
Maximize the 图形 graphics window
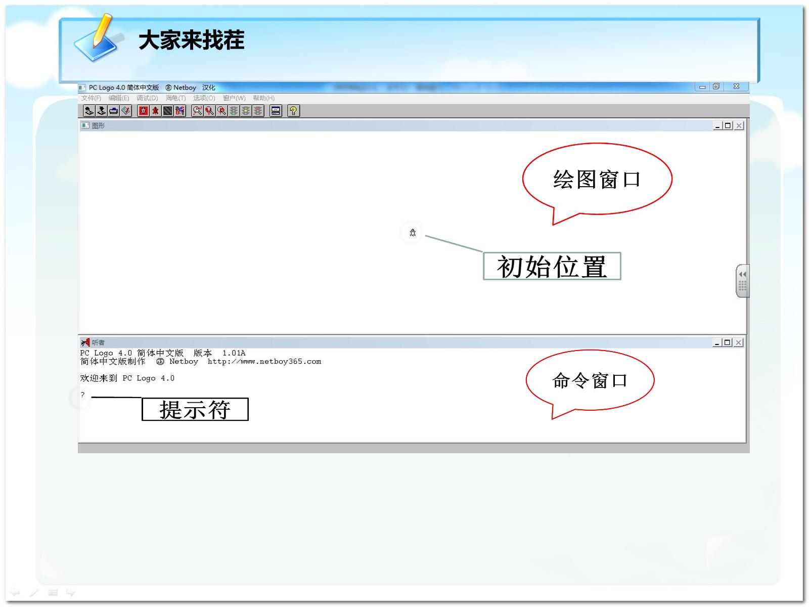coord(728,125)
